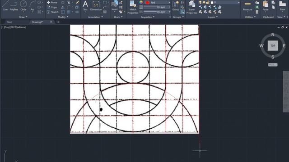
Task: Open the Text annotation tool
Action: point(85,6)
